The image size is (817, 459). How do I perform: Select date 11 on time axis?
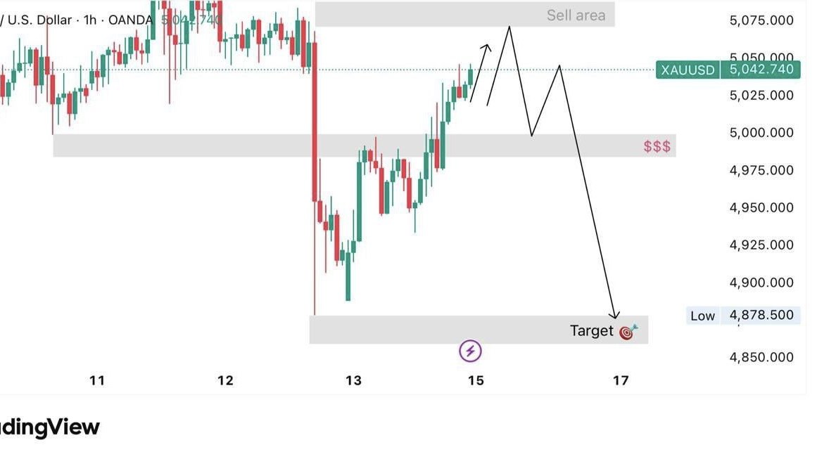pyautogui.click(x=97, y=381)
